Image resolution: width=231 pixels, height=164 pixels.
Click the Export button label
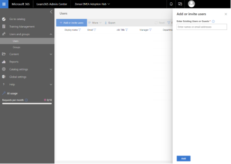[x=112, y=23]
